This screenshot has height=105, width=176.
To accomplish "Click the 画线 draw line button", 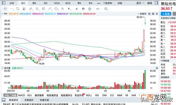I will tap(150, 3).
